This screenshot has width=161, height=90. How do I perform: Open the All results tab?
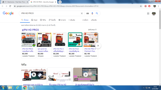point(25,20)
